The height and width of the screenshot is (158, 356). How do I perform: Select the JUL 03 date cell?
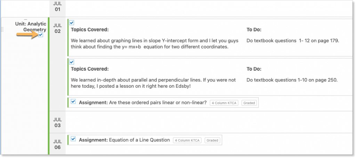pos(57,122)
